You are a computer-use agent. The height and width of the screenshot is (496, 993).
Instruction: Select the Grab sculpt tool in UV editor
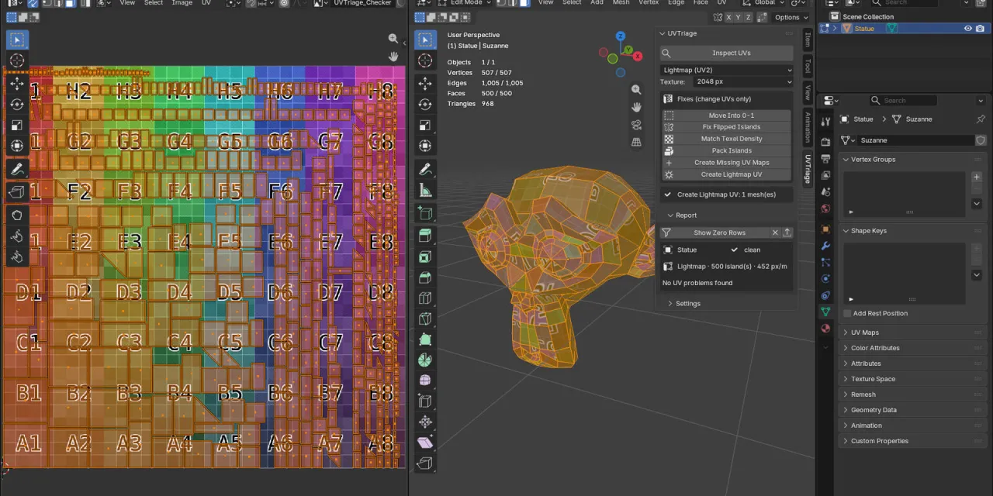click(x=17, y=215)
